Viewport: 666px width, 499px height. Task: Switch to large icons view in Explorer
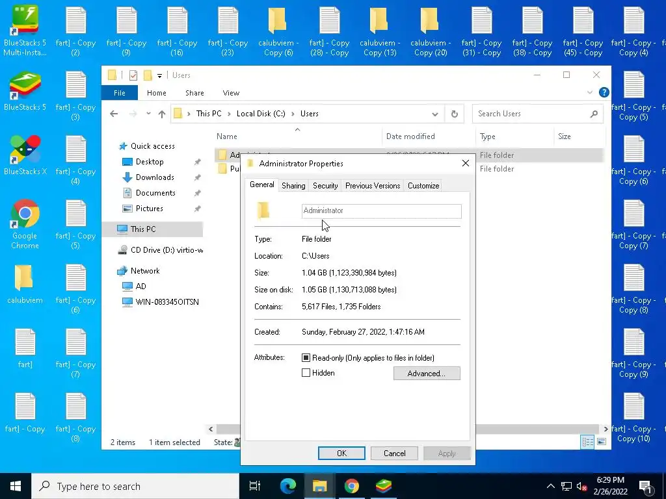(602, 442)
